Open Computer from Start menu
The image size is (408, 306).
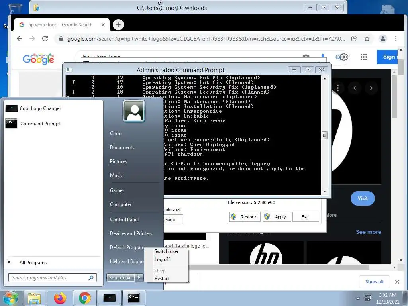pos(120,204)
